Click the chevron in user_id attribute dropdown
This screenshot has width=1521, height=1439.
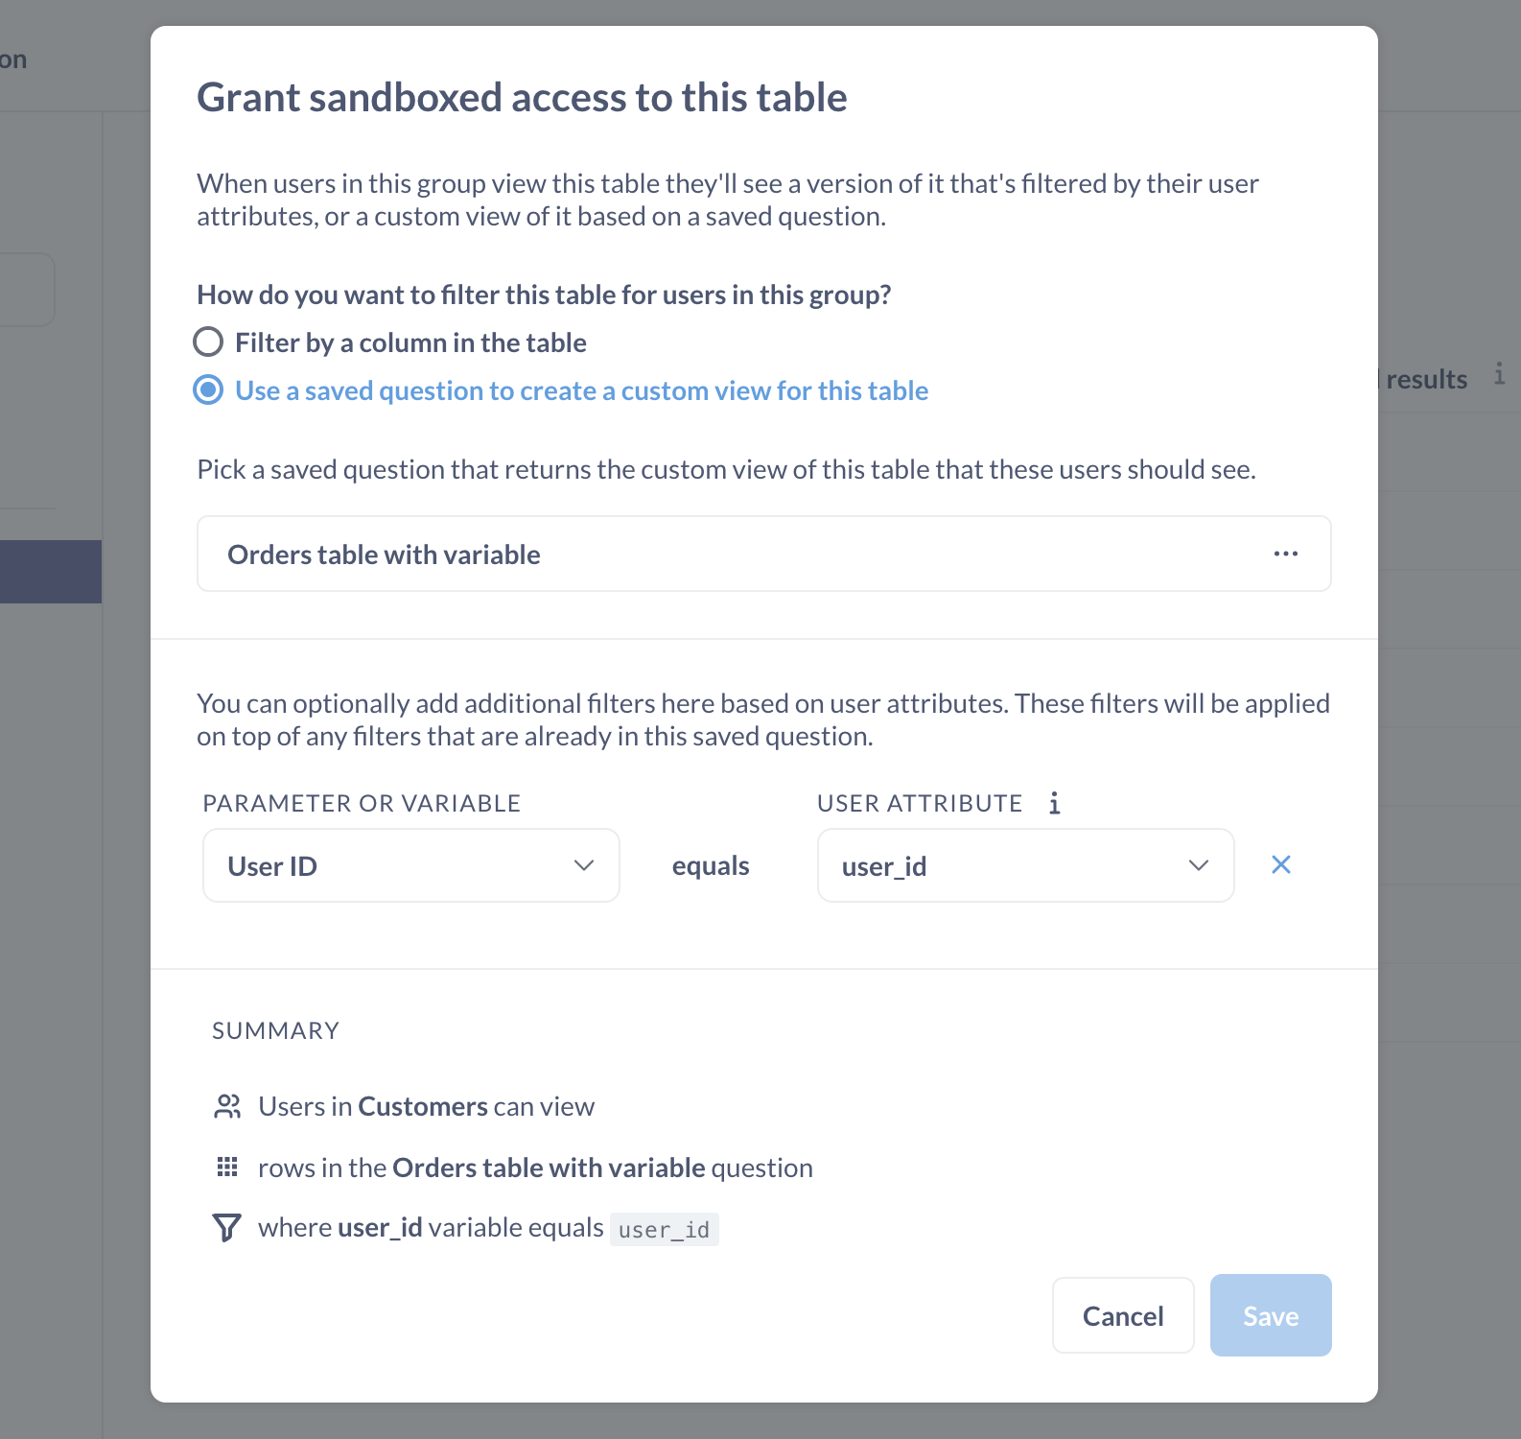tap(1198, 865)
